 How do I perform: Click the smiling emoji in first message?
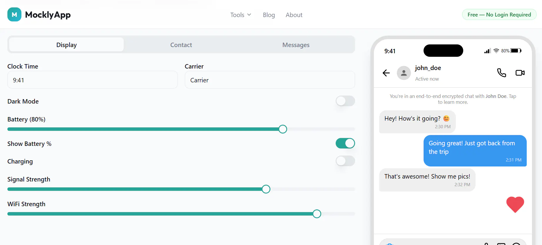tap(446, 119)
